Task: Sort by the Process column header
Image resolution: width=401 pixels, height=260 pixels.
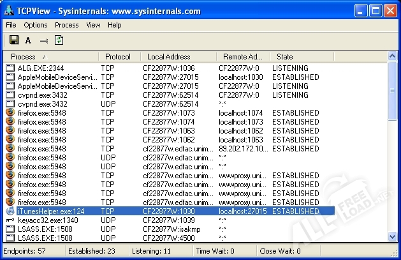Action: [x=51, y=57]
